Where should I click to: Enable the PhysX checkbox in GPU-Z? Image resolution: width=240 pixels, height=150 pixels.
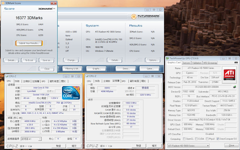(x=207, y=139)
